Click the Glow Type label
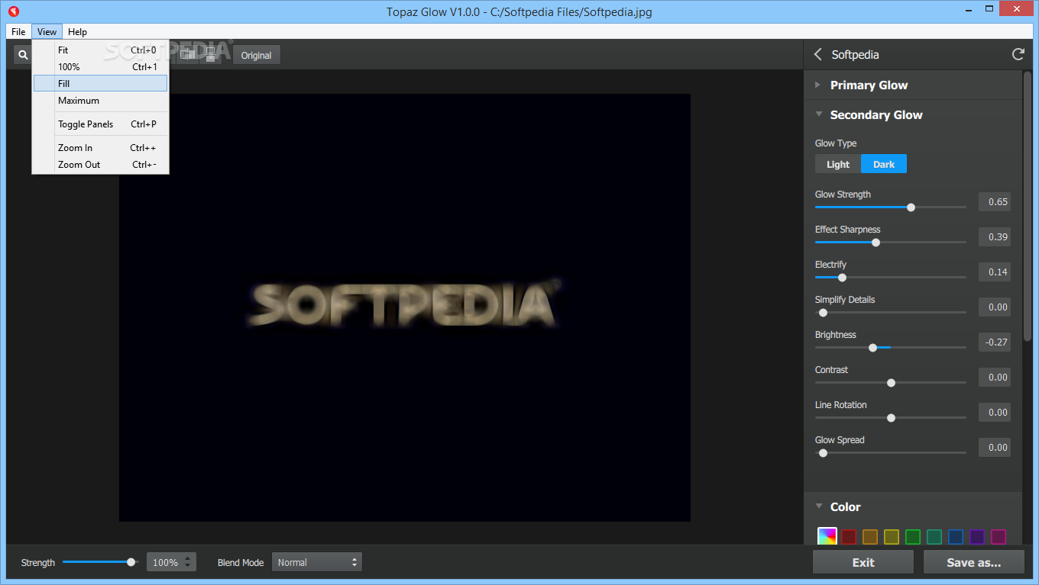 tap(836, 143)
